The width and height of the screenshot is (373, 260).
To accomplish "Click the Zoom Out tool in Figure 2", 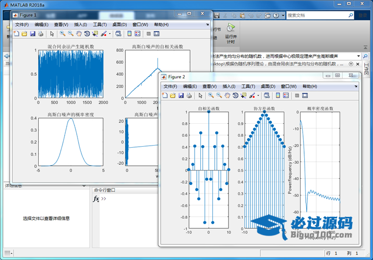I will [x=219, y=96].
